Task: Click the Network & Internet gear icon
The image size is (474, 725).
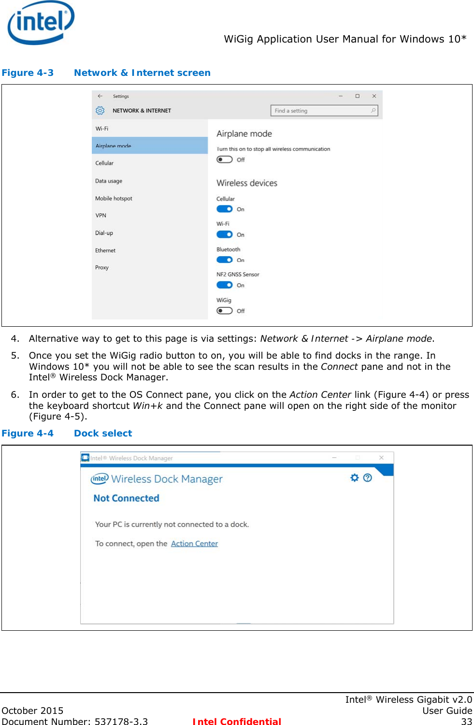Action: click(100, 111)
